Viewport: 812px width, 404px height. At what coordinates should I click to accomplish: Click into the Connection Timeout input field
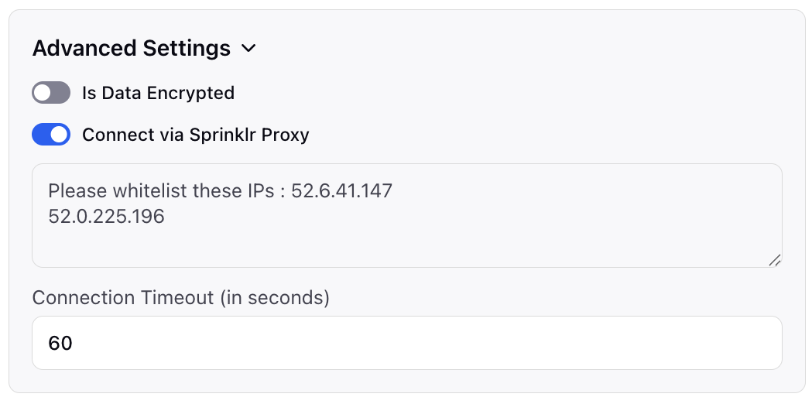pos(407,343)
